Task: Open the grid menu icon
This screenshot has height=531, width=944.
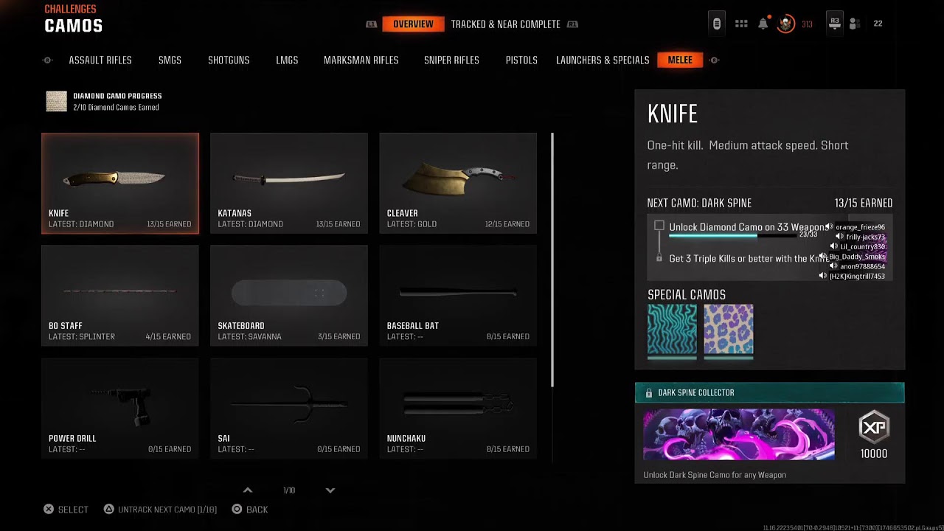Action: point(741,24)
